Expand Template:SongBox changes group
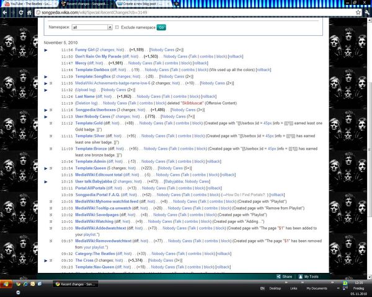The image size is (372, 297). click(x=46, y=77)
